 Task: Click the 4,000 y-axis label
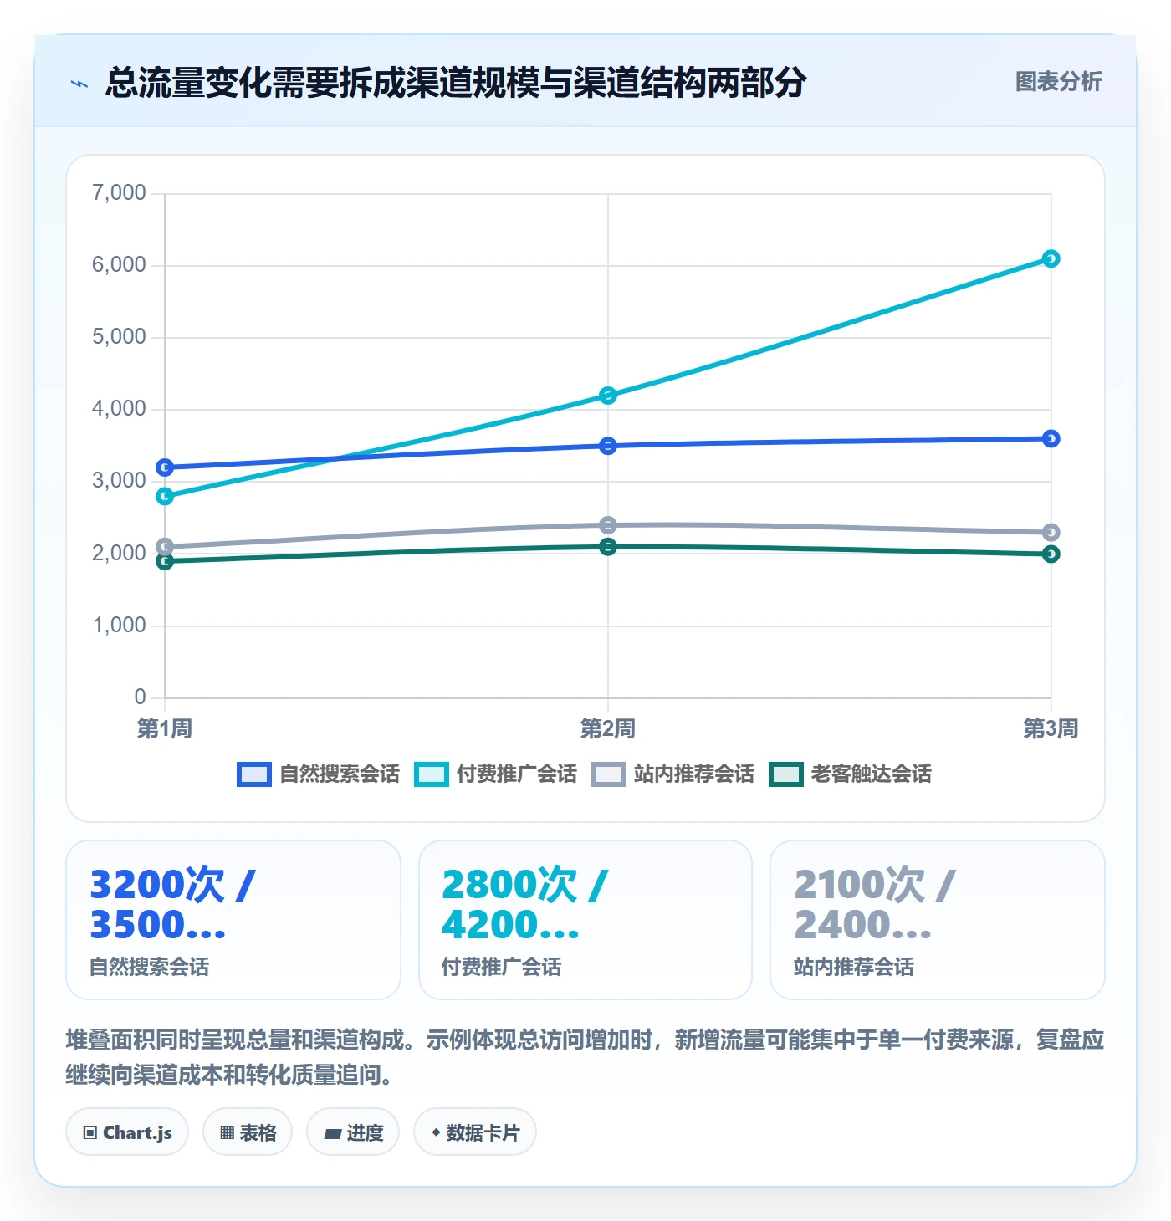[119, 409]
